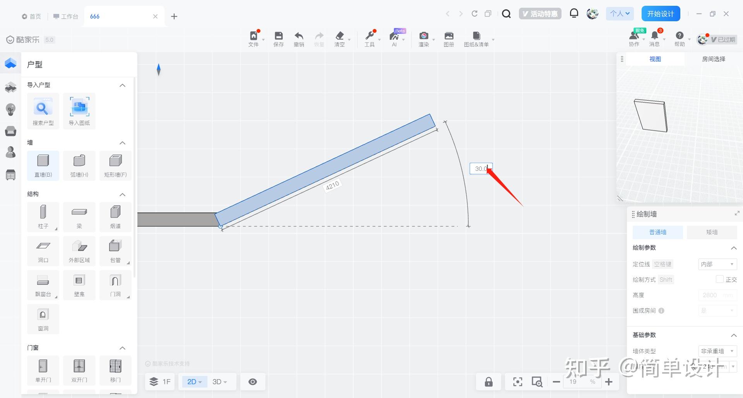Open the 个人 account dropdown

[620, 14]
